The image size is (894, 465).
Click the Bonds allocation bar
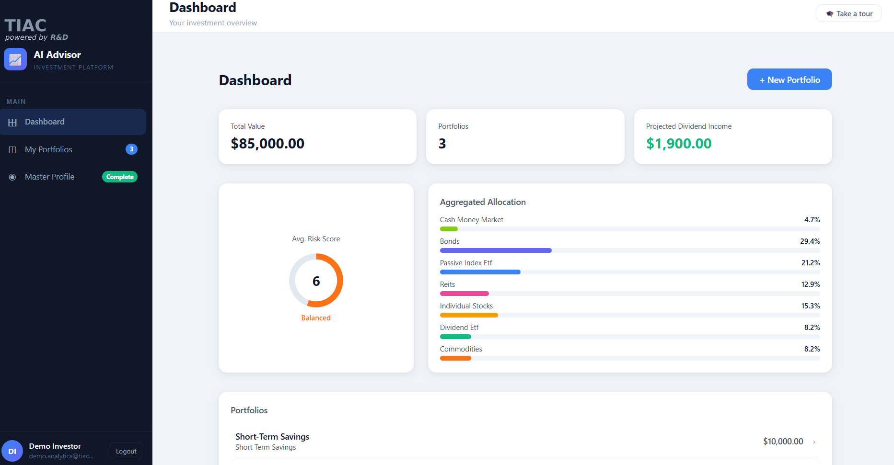click(x=496, y=250)
